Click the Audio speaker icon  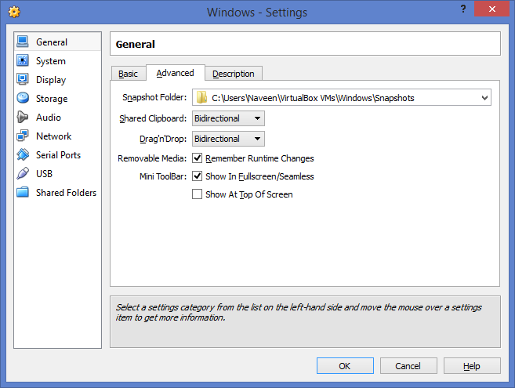pos(23,117)
